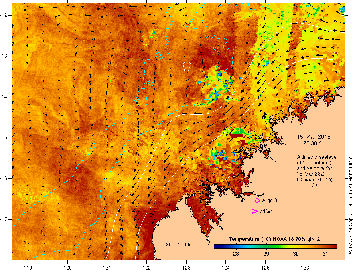The height and width of the screenshot is (272, 353).
Task: Click the temperature color bar at 30
Action: click(296, 247)
